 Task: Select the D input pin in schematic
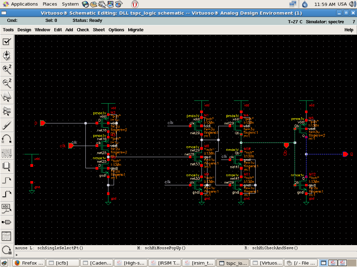tap(43, 123)
